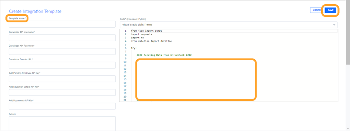Screen dimensions: 350x131
Task: Click the 'Add Documents API Key*' label
Action: (x=21, y=100)
